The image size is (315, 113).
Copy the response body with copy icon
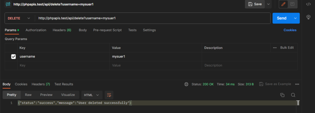click(282, 95)
